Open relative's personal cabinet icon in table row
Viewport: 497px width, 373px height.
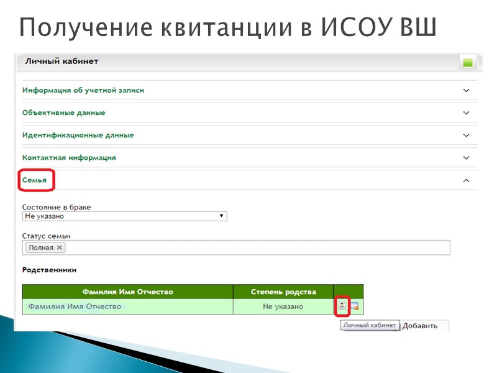coord(342,306)
